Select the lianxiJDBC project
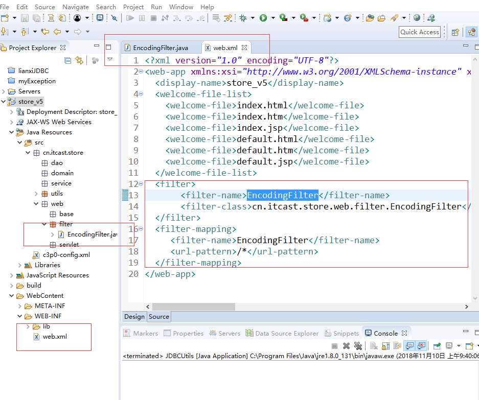 click(x=33, y=70)
